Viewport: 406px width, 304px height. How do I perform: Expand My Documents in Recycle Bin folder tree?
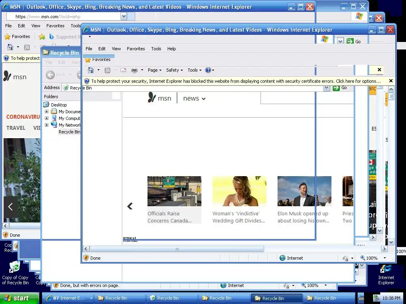pos(47,111)
